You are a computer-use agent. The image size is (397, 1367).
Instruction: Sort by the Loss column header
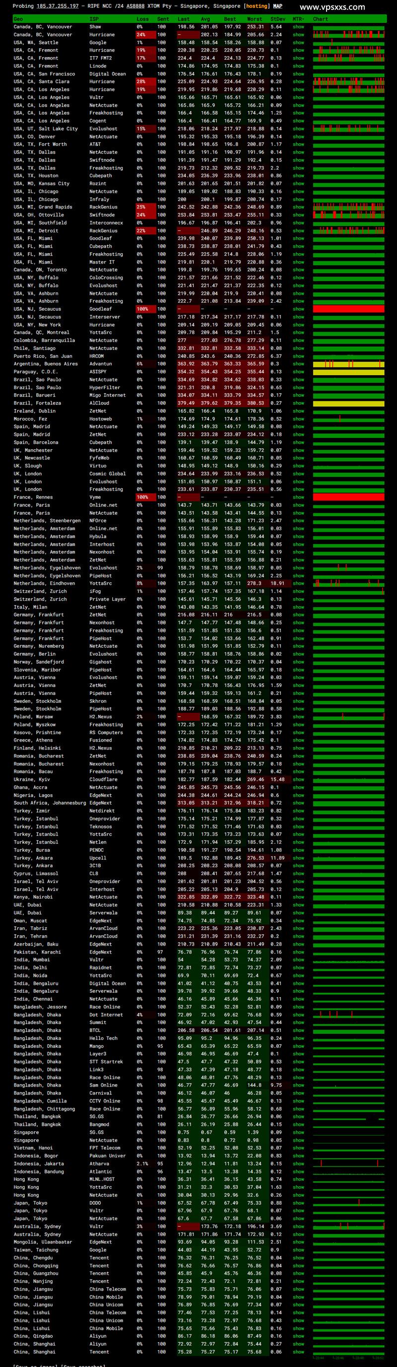click(x=143, y=19)
